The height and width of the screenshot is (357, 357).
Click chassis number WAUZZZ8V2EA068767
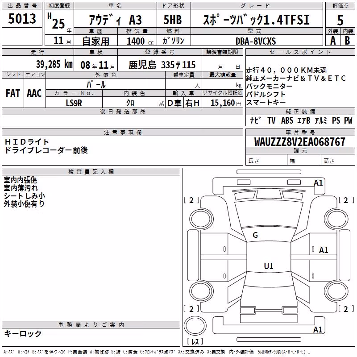coord(299,142)
